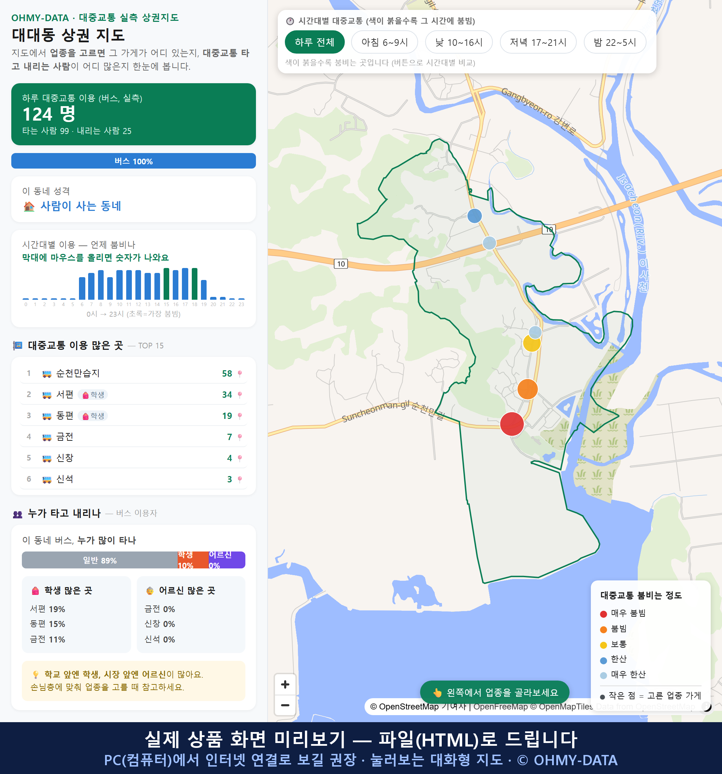This screenshot has height=774, width=722.
Task: Click the 6시 bar in hourly chart
Action: pyautogui.click(x=82, y=288)
